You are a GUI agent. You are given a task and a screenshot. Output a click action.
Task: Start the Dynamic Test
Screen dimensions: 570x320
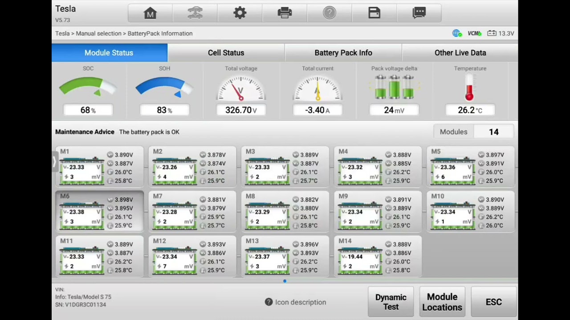pos(391,302)
